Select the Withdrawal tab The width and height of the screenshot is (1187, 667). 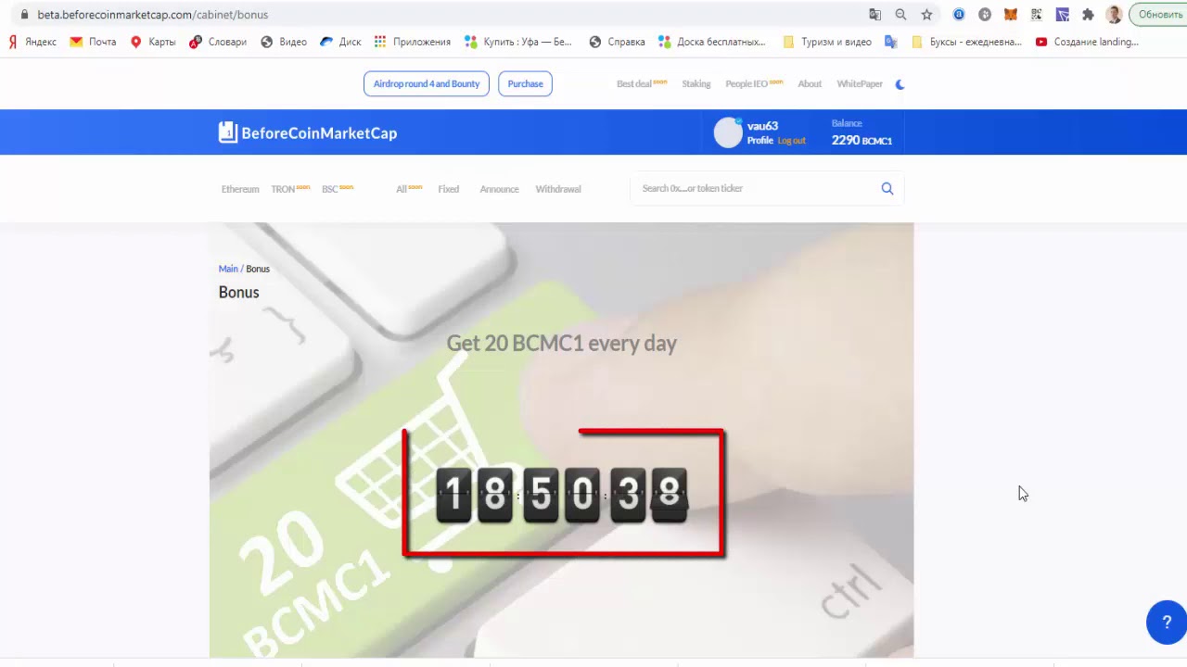pos(558,189)
